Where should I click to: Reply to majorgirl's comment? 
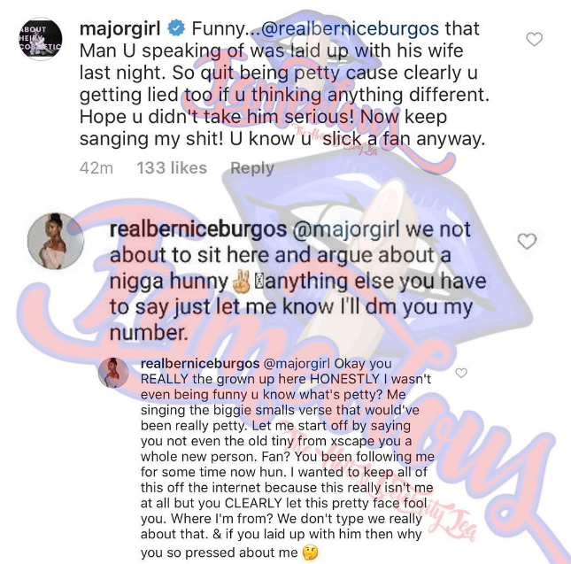(252, 168)
